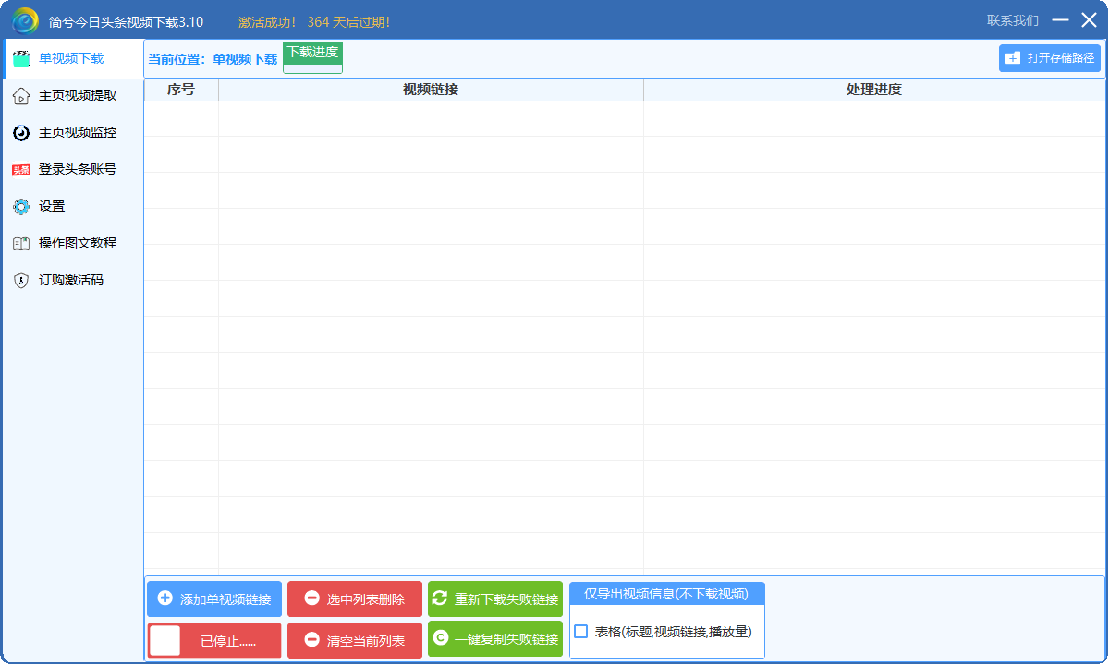
Task: Click 重新下载失败链接 green button
Action: pyautogui.click(x=495, y=598)
